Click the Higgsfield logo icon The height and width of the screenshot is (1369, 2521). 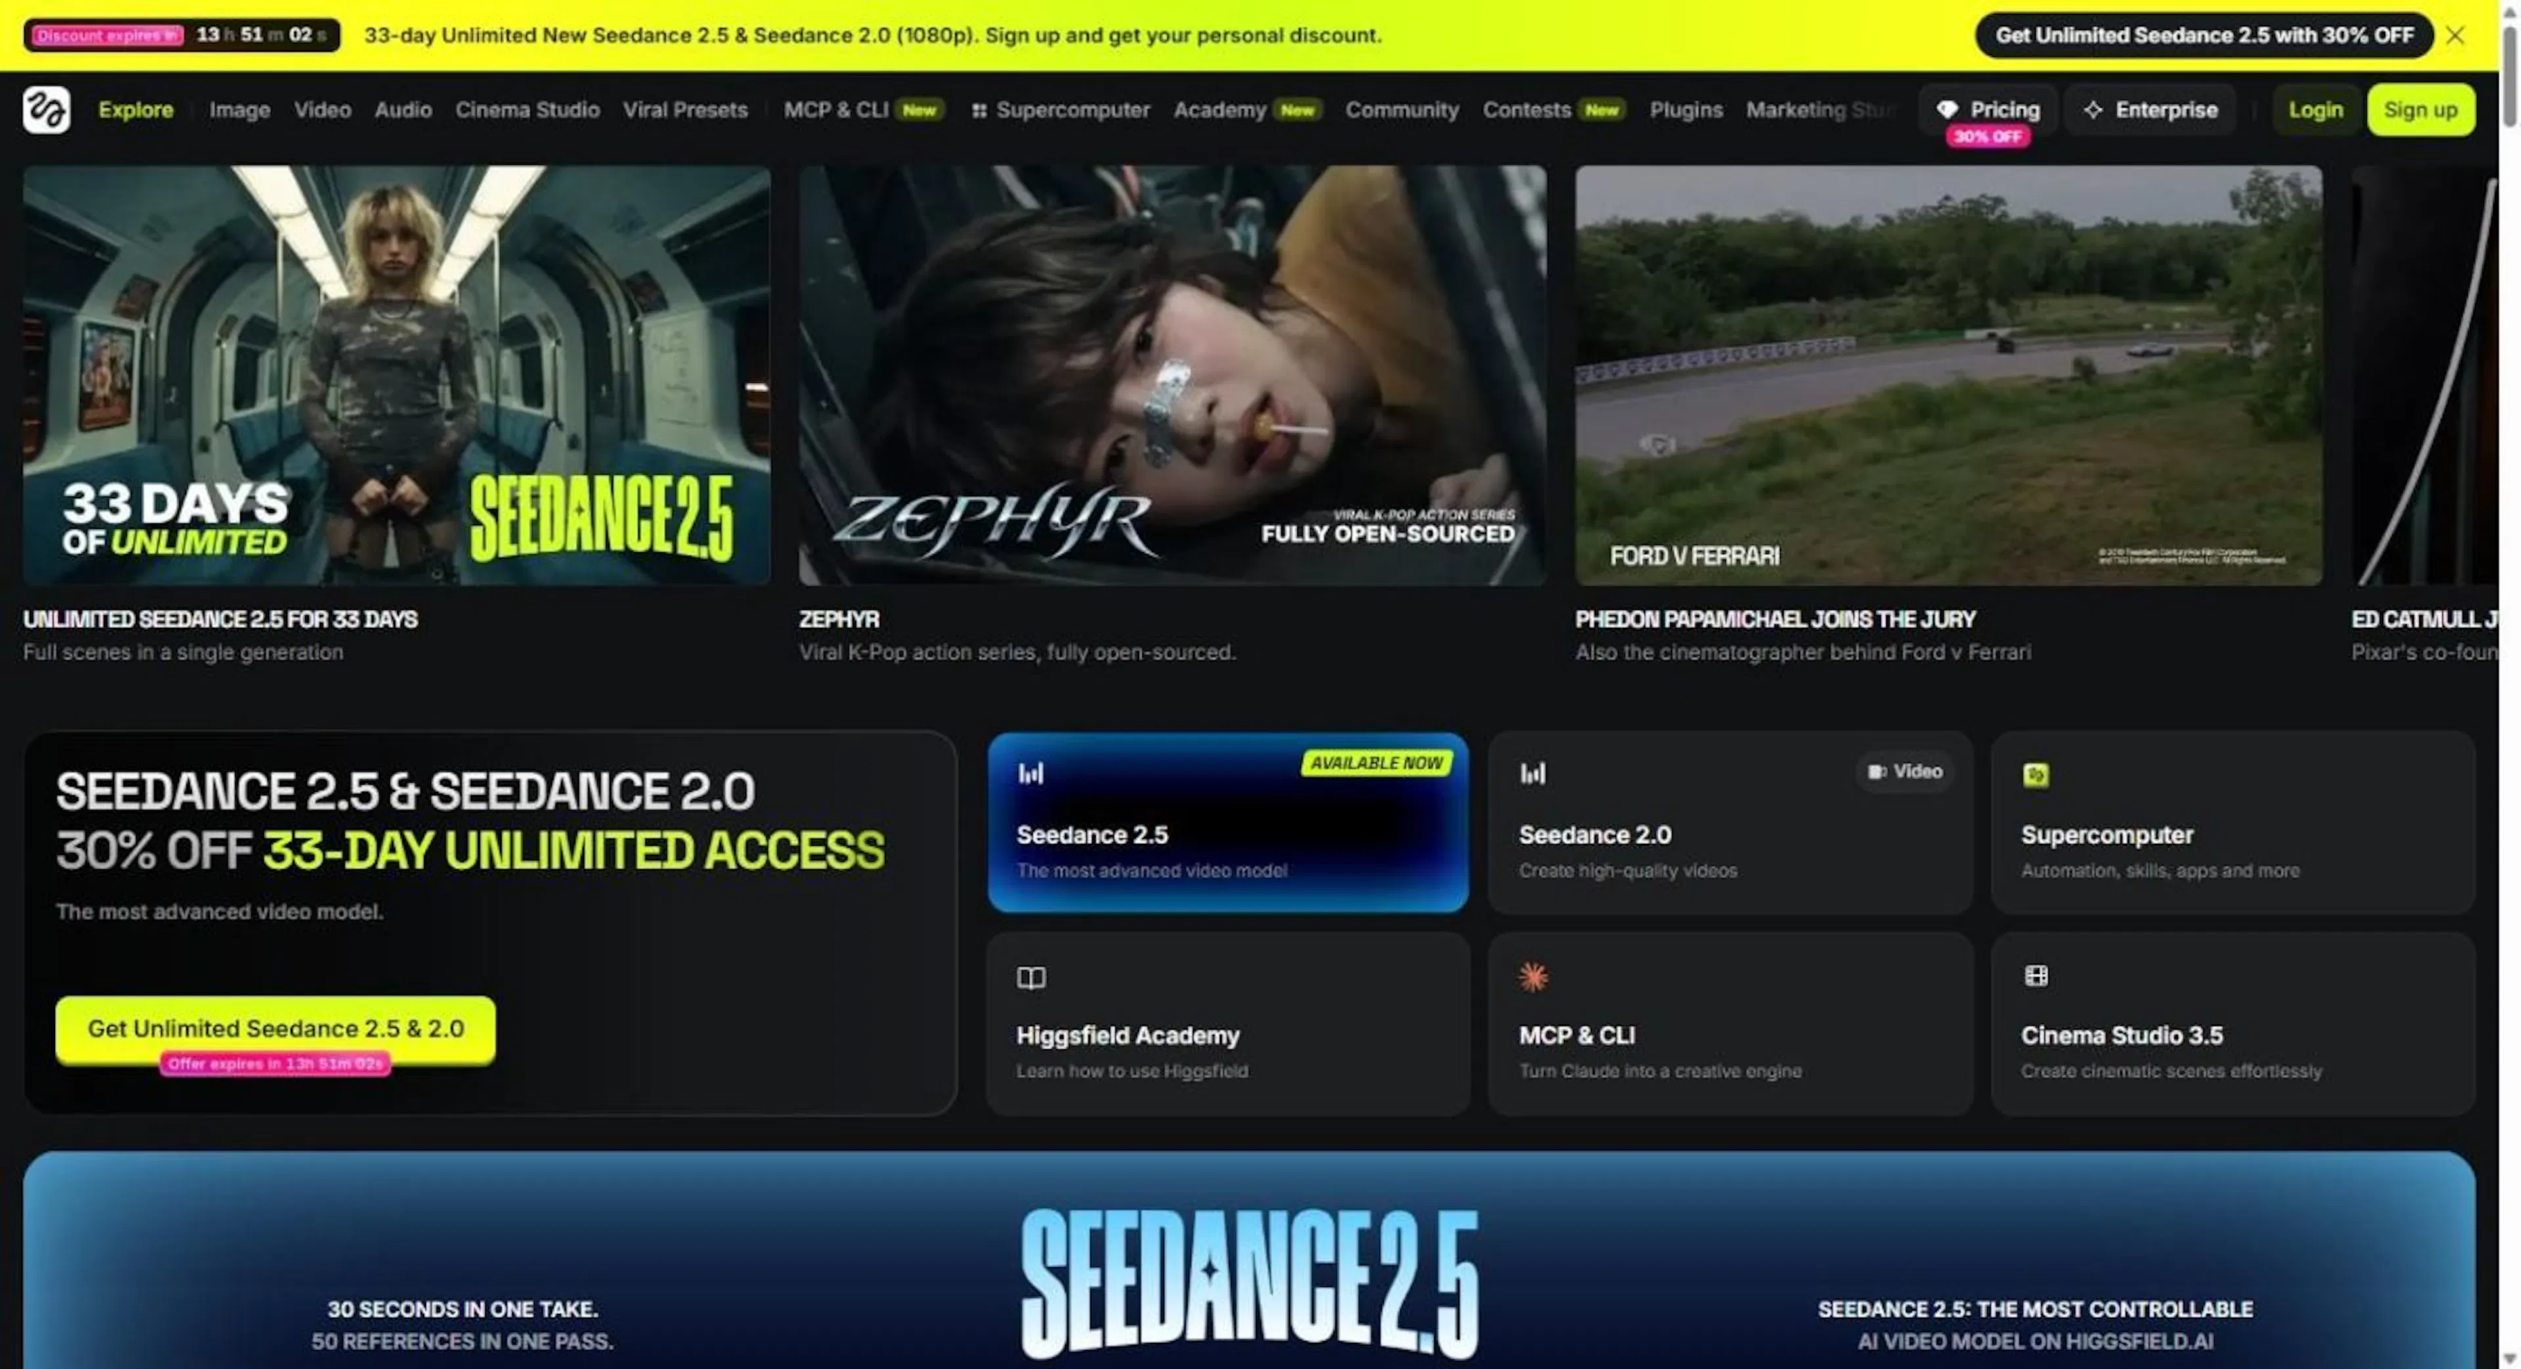click(x=46, y=110)
